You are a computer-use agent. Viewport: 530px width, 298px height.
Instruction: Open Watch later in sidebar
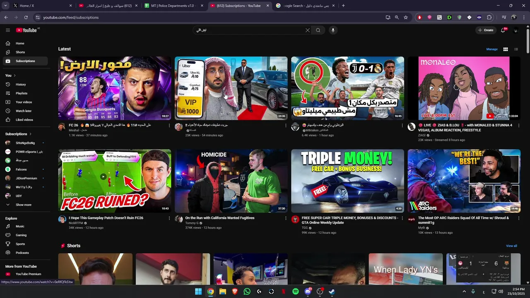pos(25,111)
